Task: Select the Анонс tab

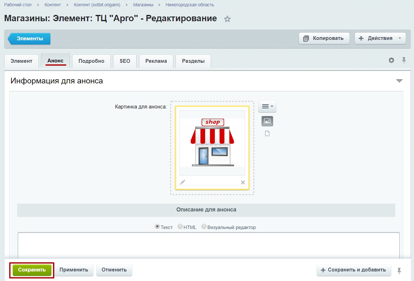Action: 56,60
